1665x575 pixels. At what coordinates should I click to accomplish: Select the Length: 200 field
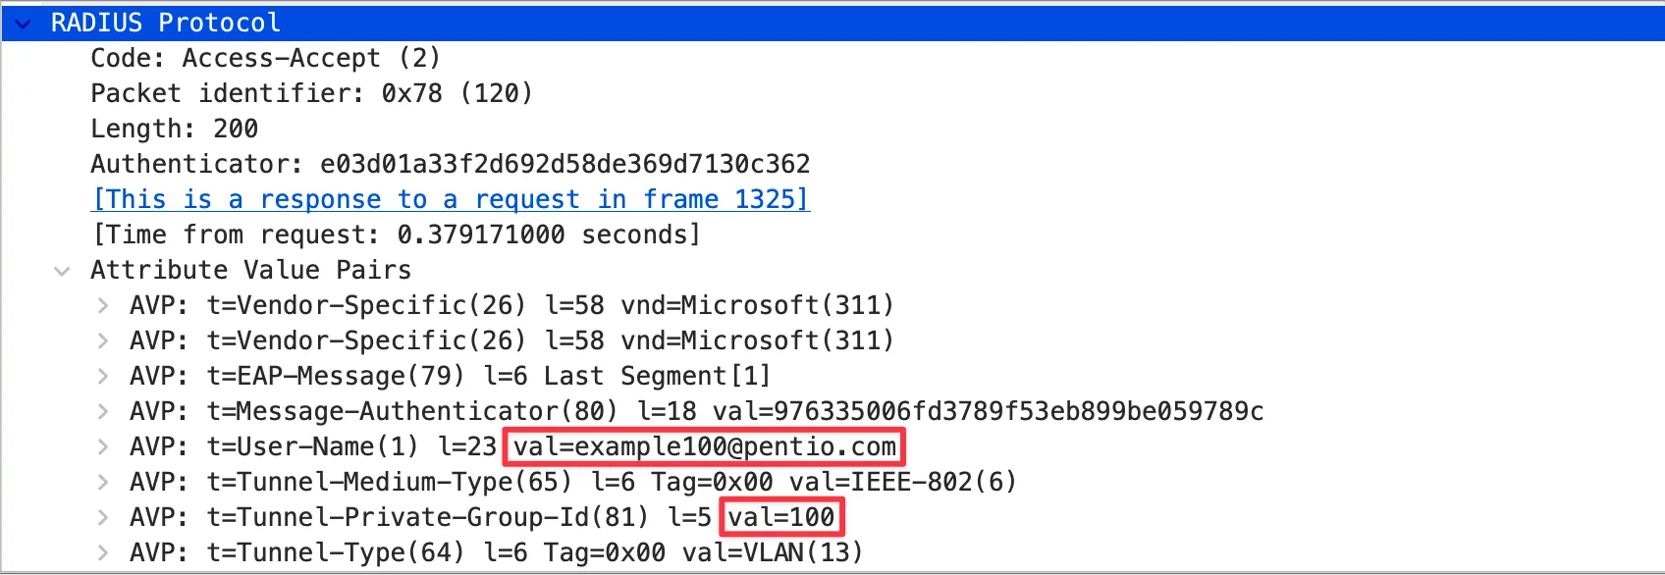click(x=174, y=130)
